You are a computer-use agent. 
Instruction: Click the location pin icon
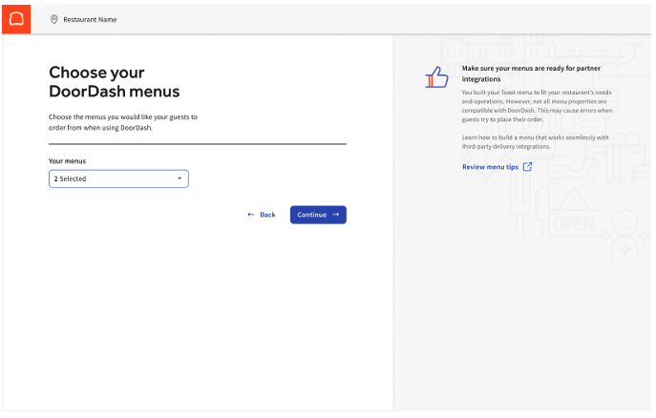[53, 19]
